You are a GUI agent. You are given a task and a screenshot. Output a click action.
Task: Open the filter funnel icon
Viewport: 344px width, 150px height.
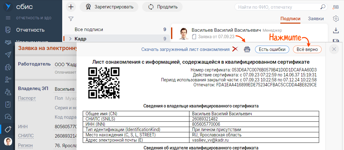71,19
